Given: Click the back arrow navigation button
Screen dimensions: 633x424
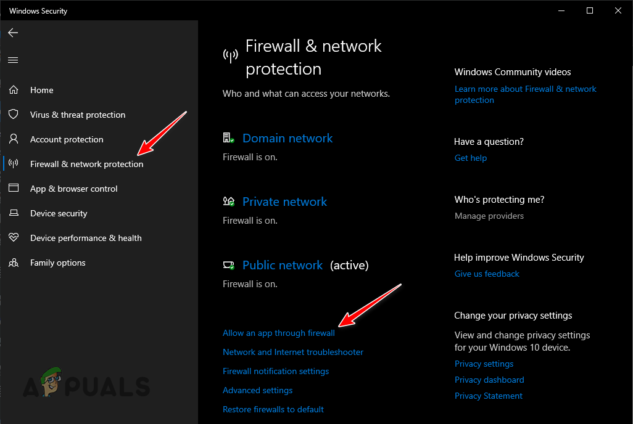Looking at the screenshot, I should 13,33.
